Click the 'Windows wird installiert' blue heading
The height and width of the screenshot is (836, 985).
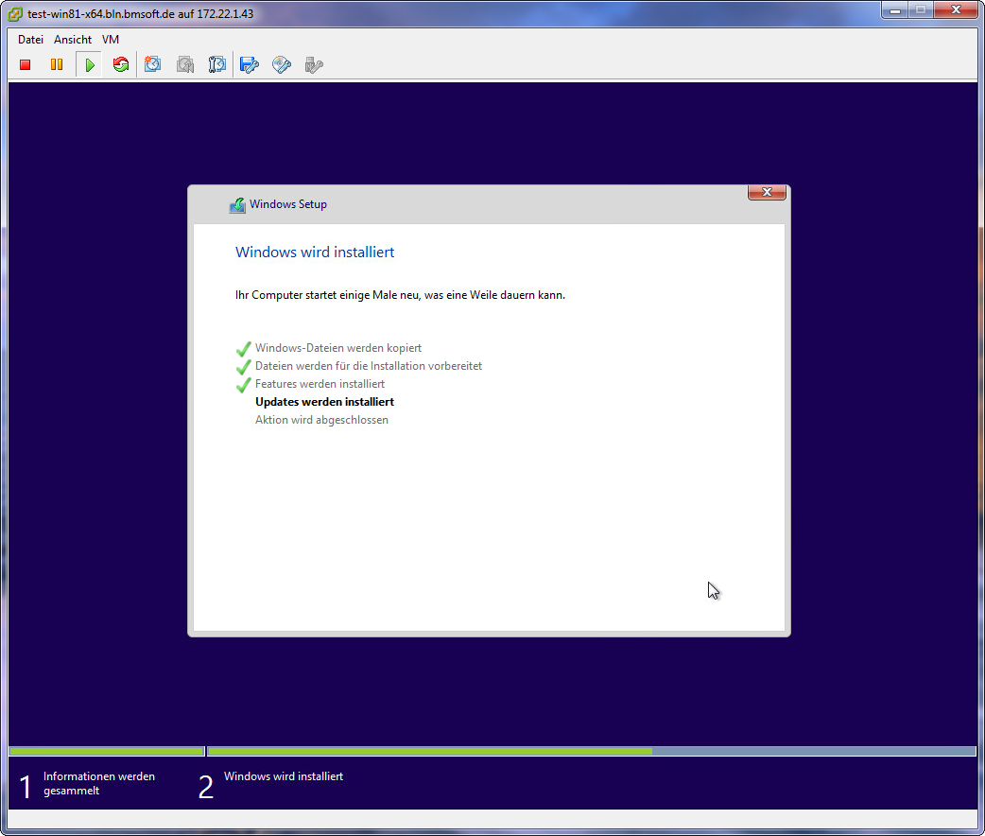(315, 253)
